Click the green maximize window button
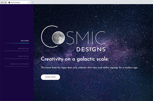 (x=6, y=3)
